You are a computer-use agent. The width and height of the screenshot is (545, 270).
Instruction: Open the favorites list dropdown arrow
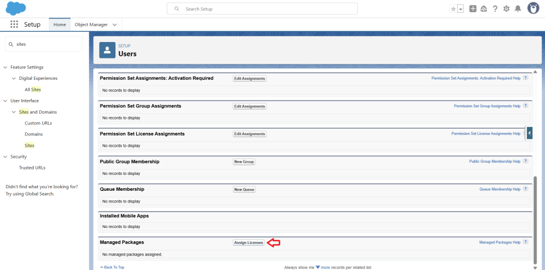tap(460, 9)
